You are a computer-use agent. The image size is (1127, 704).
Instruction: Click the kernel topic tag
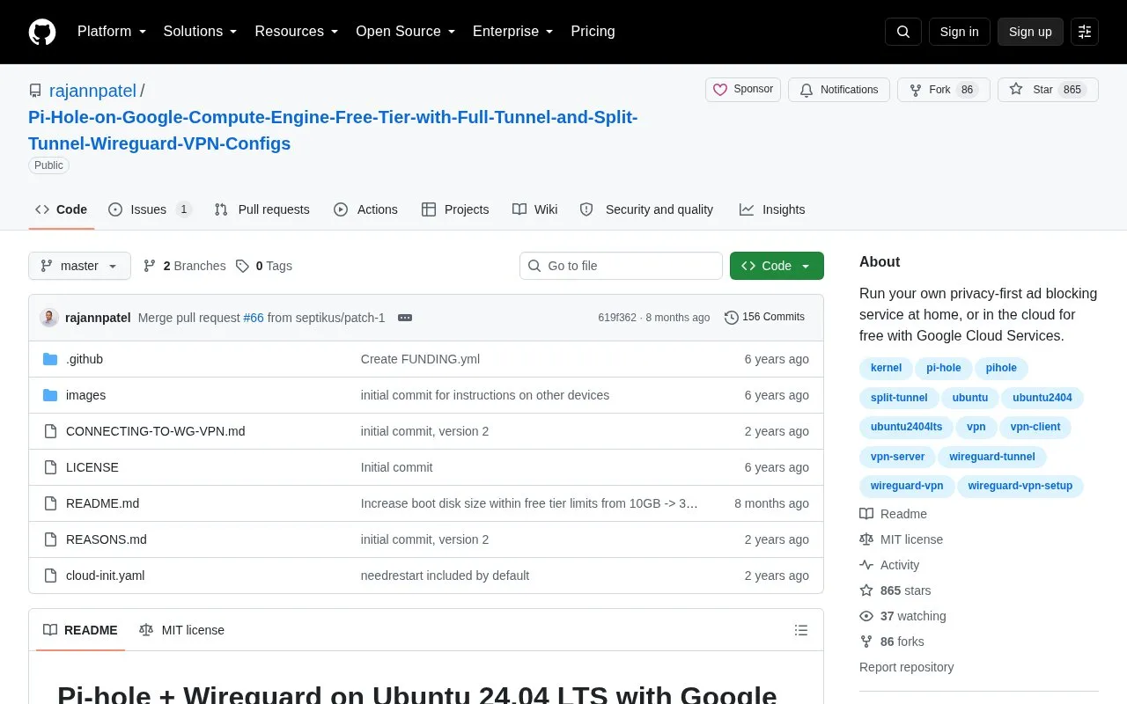pyautogui.click(x=886, y=368)
